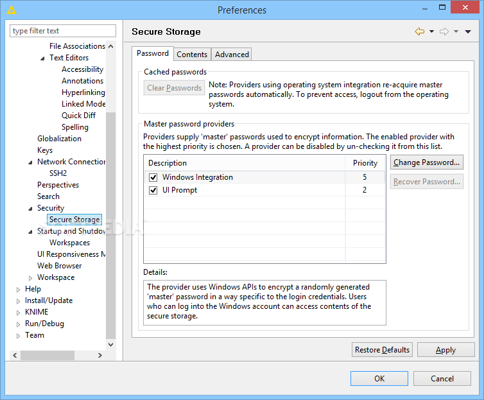Open the Search preference page
484x400 pixels.
pos(48,196)
